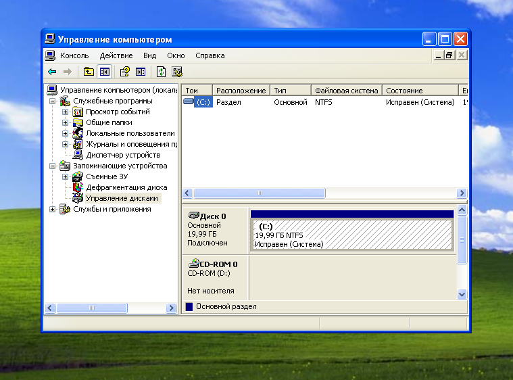Click the Службы и приложения icon
513x380 pixels.
click(x=65, y=209)
